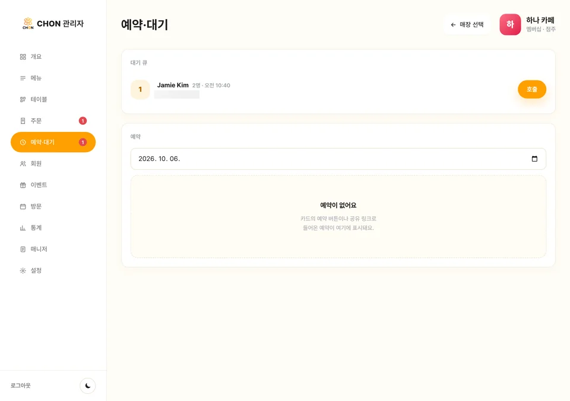Viewport: 570px width, 401px height.
Task: Click the 2명 · 오전 10:40 text
Action: pyautogui.click(x=211, y=86)
